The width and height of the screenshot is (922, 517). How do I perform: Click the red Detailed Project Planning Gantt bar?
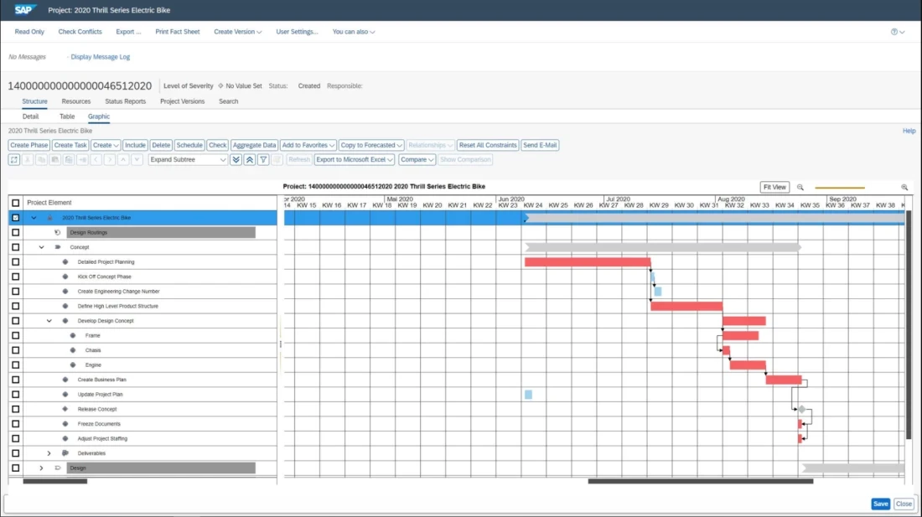(588, 262)
